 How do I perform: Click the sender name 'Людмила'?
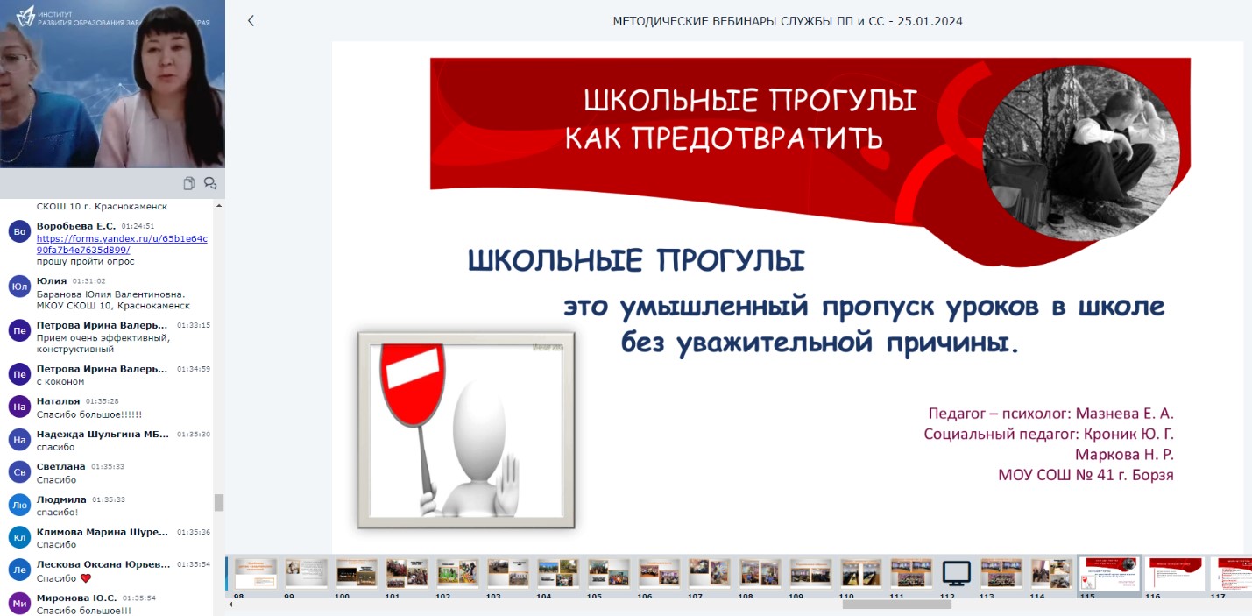coord(61,499)
